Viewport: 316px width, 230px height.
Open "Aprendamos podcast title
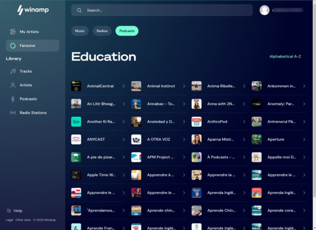click(x=101, y=211)
